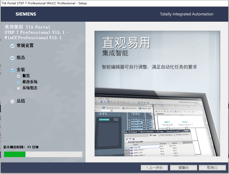Select the 概览 sub-step checkmark icon
Screen dimensions: 229x174
pos(18,76)
